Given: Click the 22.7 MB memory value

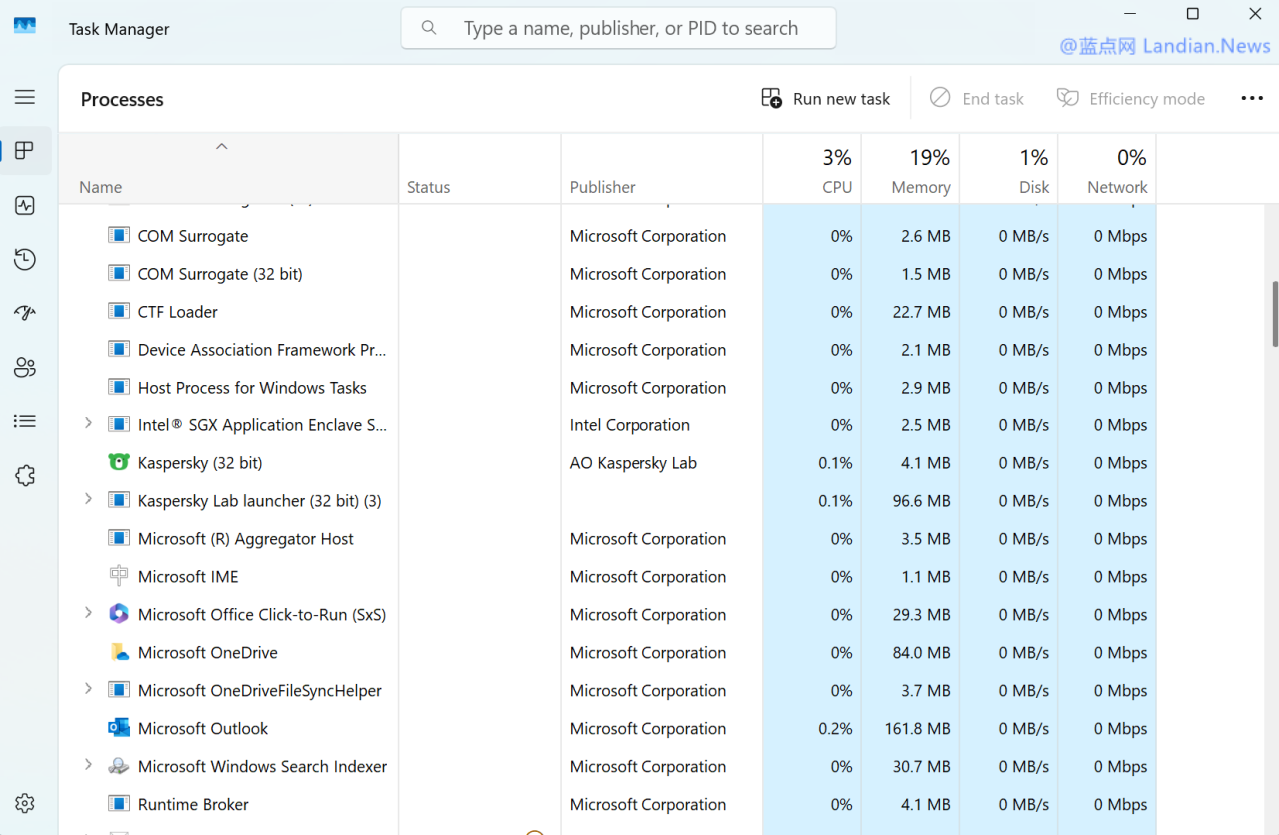Looking at the screenshot, I should (x=922, y=312).
